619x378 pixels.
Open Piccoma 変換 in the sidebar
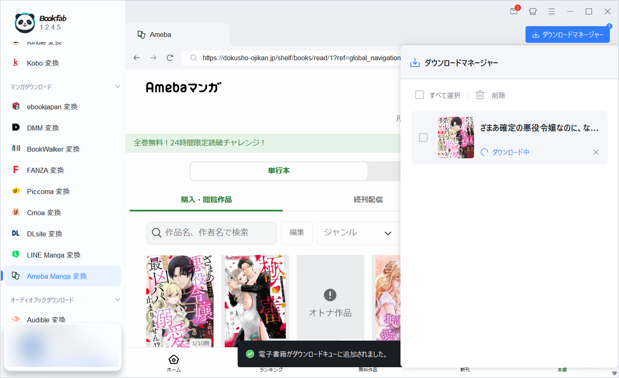tap(62, 191)
